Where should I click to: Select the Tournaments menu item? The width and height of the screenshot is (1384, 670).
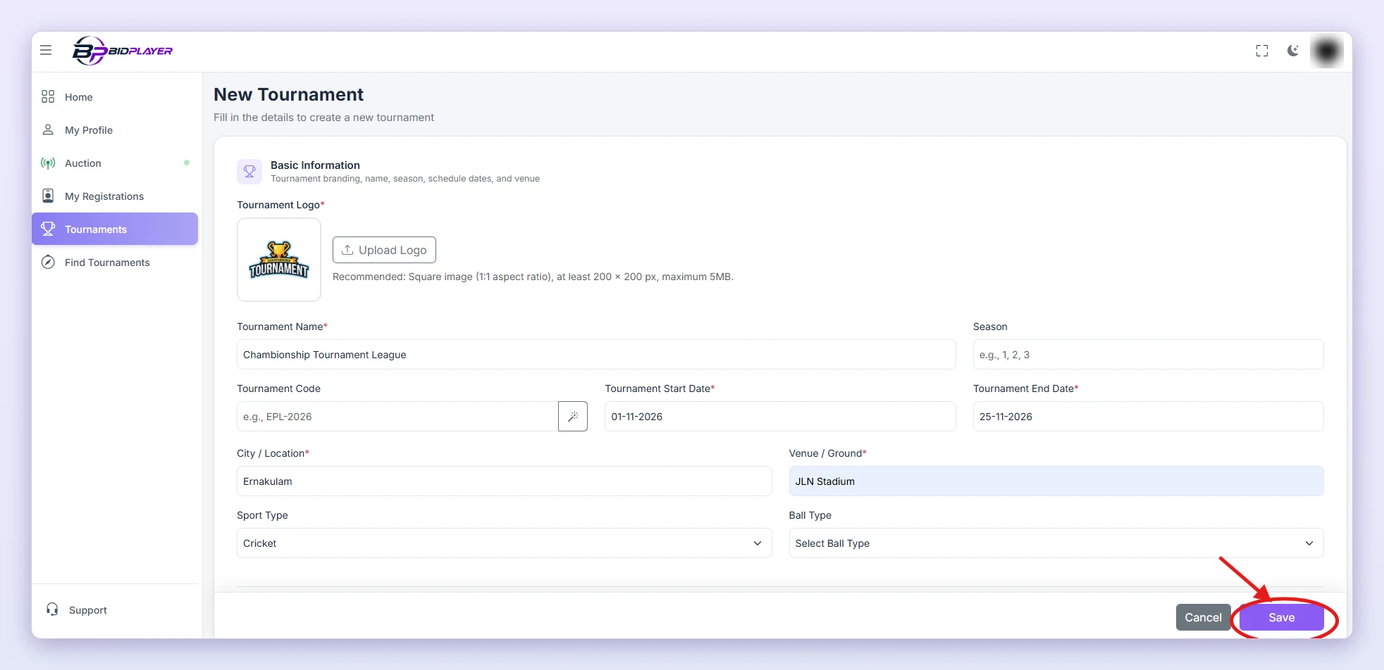(x=115, y=229)
